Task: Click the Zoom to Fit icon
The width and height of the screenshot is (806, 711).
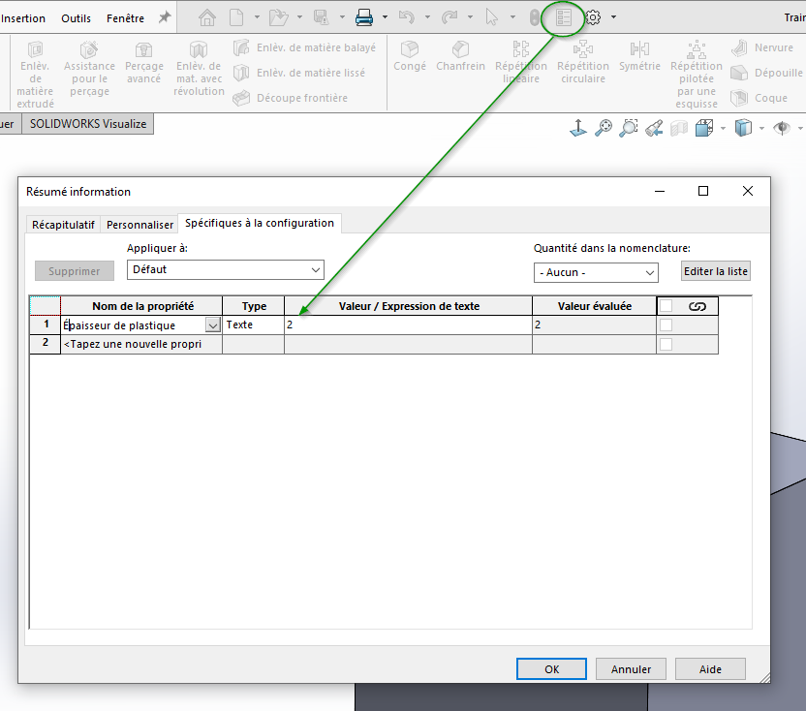Action: pos(604,128)
